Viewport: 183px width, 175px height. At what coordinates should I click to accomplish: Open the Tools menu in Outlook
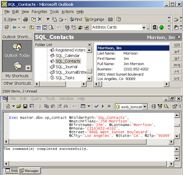54,12
